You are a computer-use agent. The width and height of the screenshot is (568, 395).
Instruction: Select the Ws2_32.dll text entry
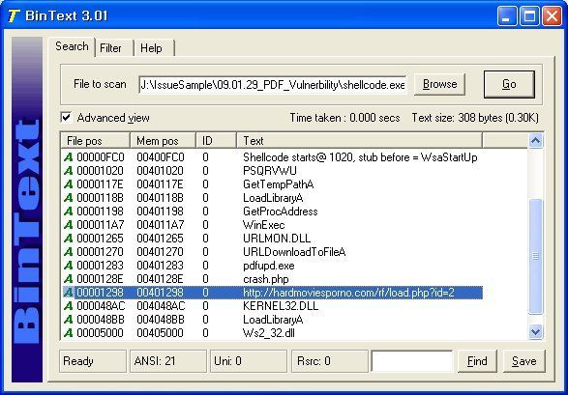pos(269,333)
